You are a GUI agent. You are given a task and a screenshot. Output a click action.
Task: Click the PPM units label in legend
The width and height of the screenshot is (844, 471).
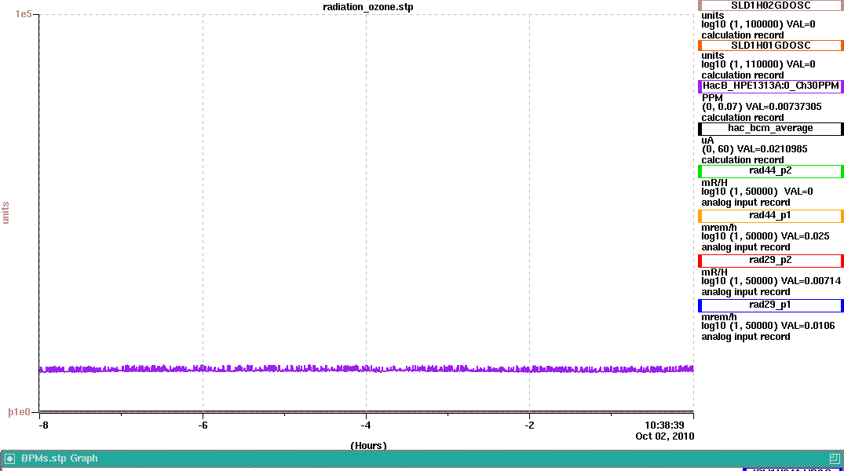[x=712, y=98]
